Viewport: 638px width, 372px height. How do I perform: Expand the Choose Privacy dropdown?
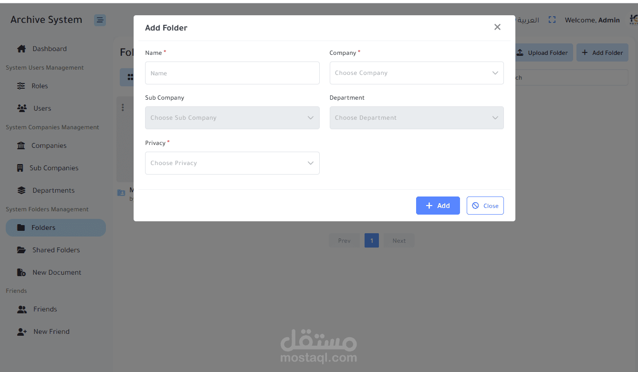(232, 163)
